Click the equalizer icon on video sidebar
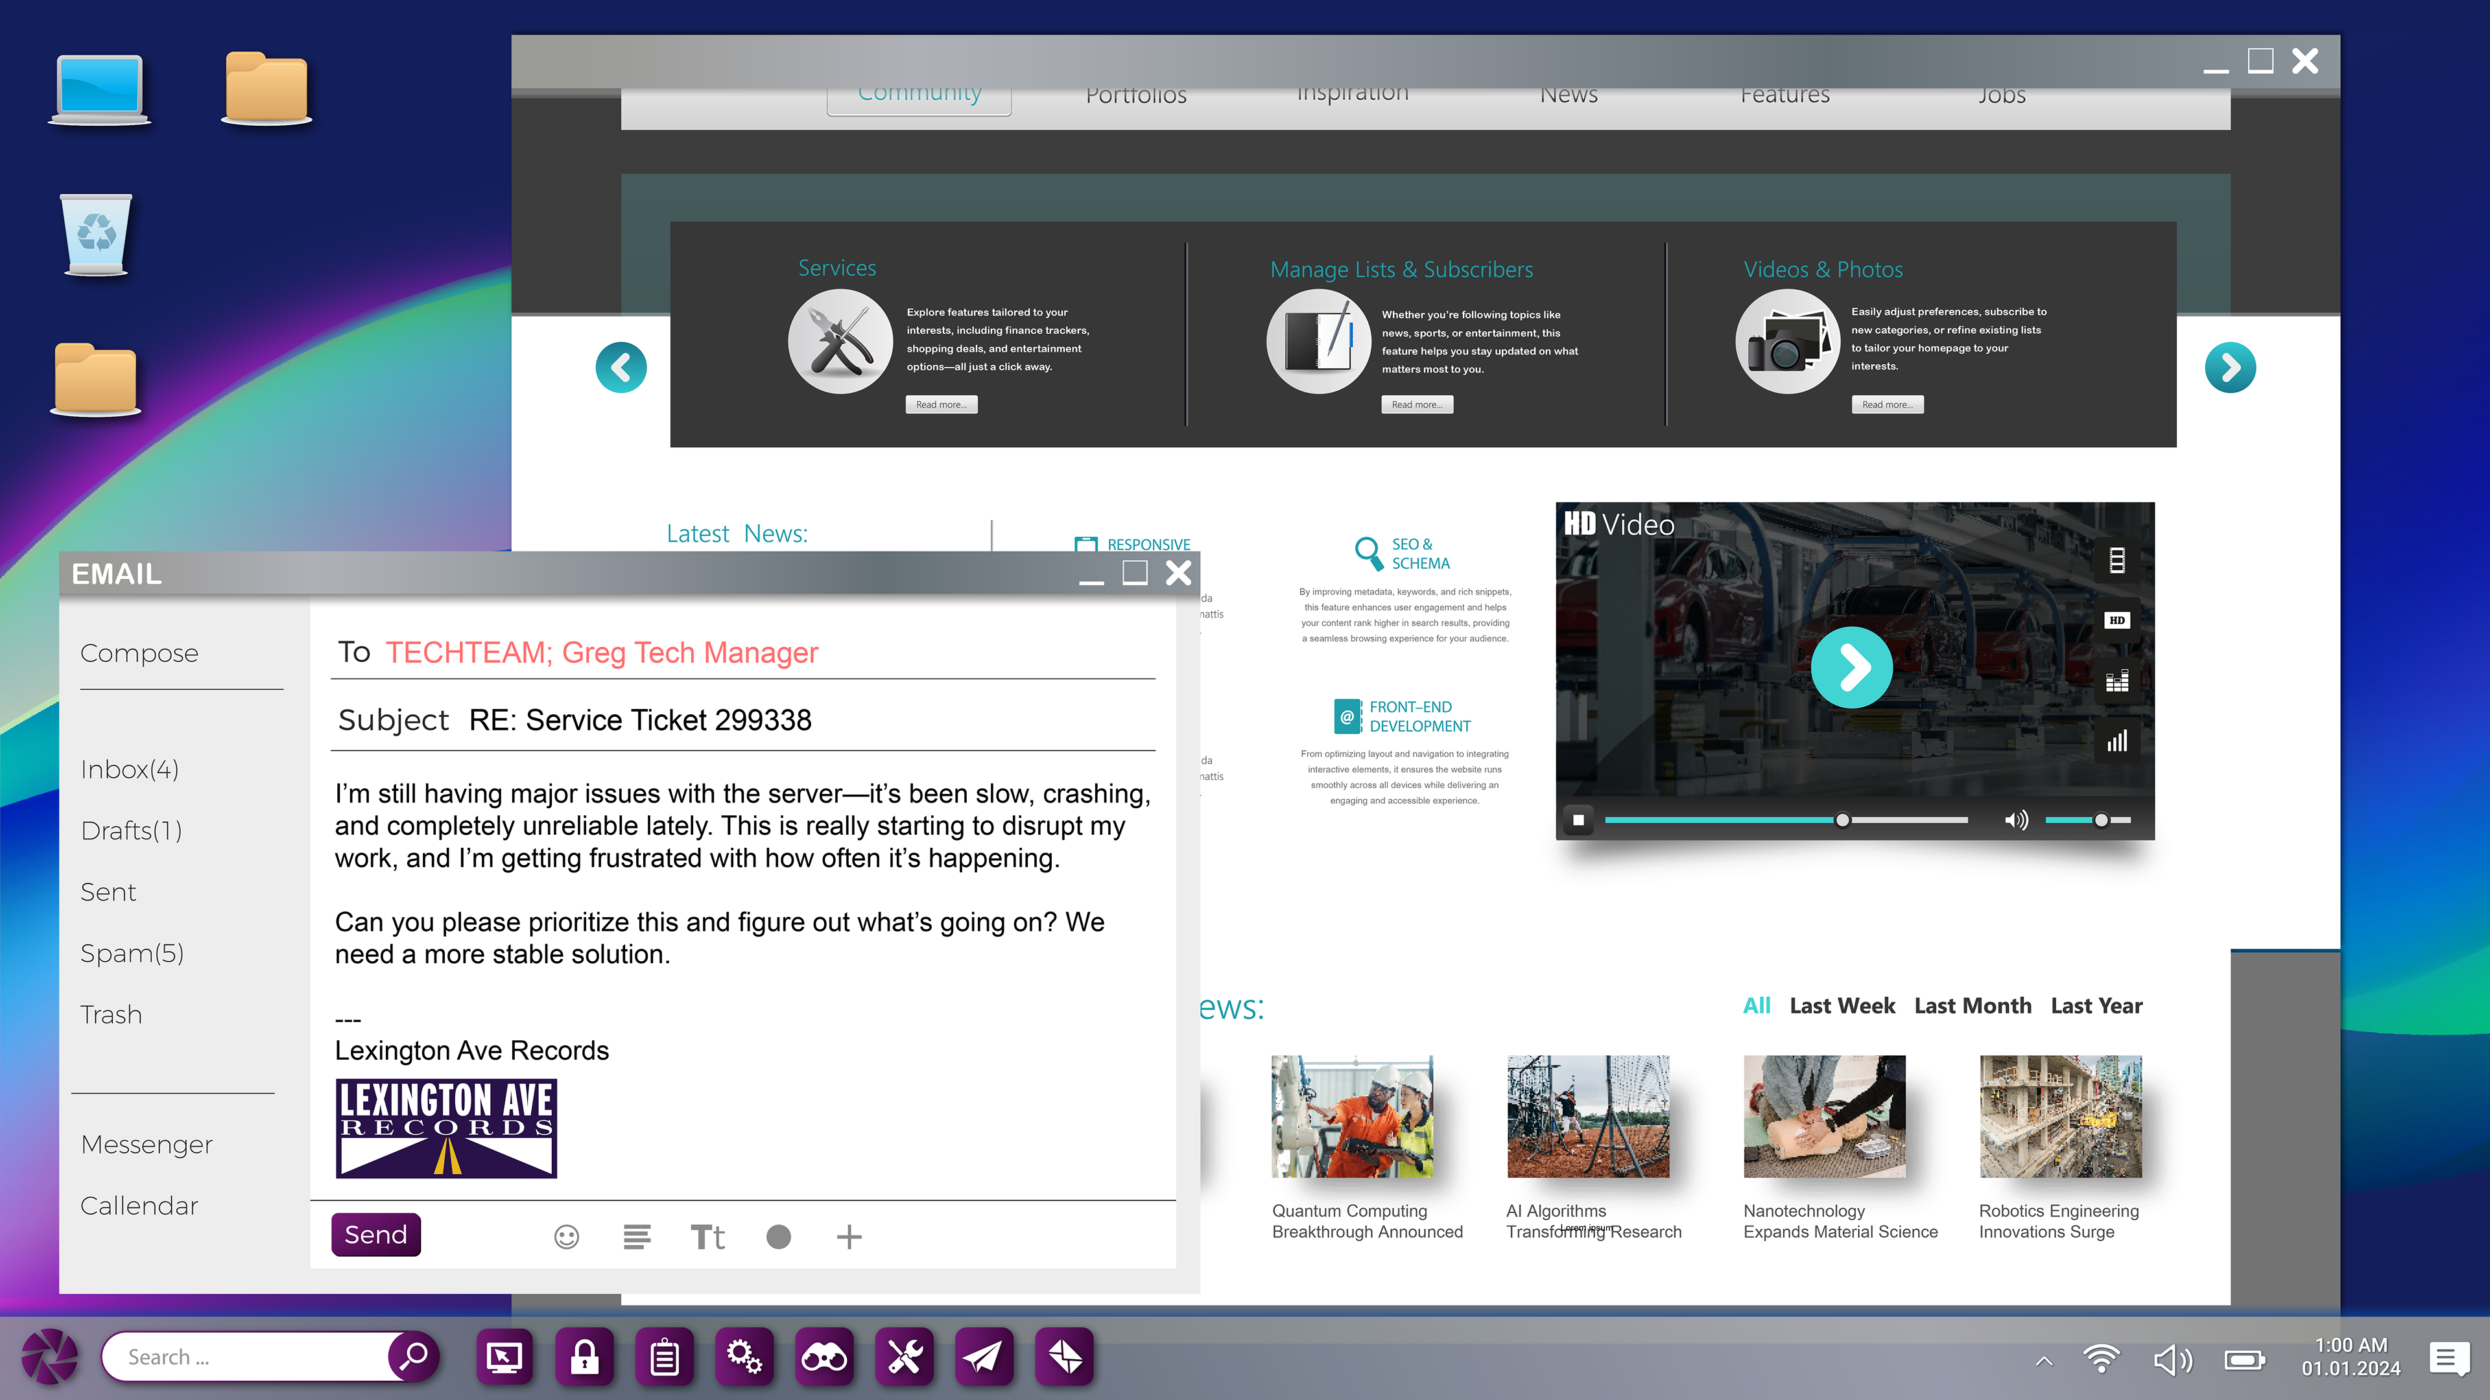The width and height of the screenshot is (2490, 1400). click(2117, 681)
